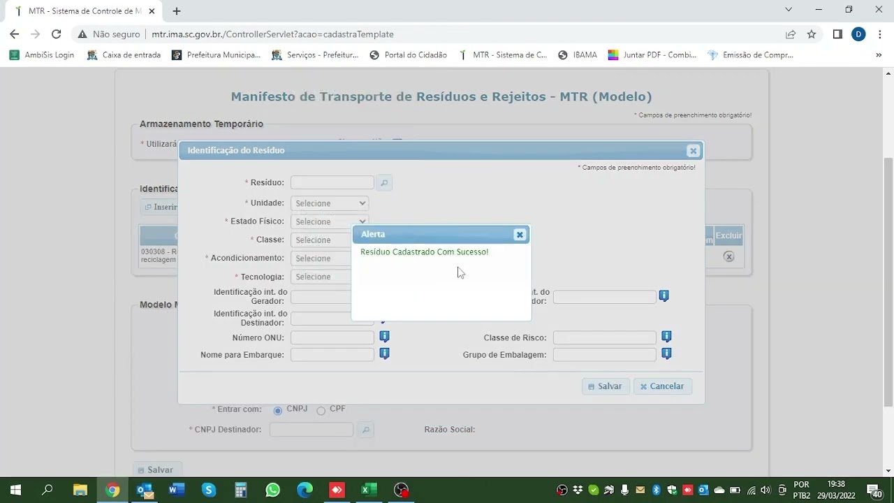Viewport: 894px width, 503px height.
Task: Open Prefeitura Municipa... bookmark
Action: point(216,54)
